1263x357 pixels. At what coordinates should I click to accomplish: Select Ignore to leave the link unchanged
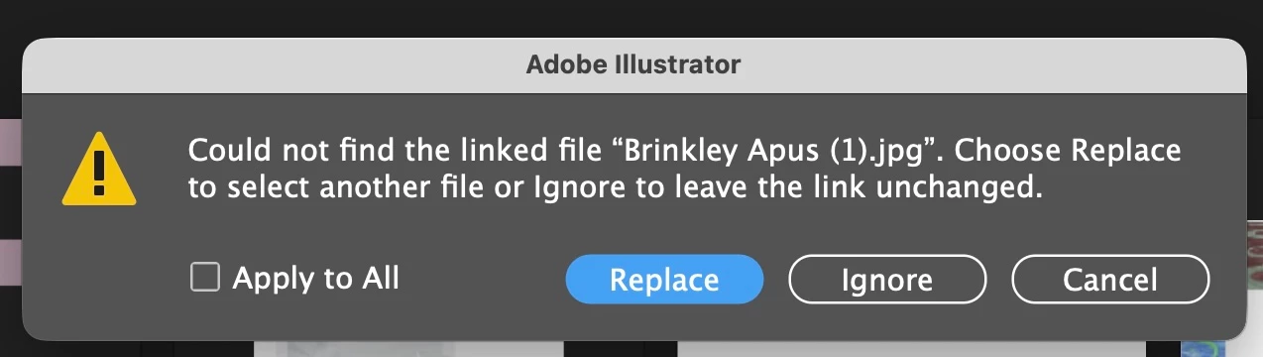(887, 280)
